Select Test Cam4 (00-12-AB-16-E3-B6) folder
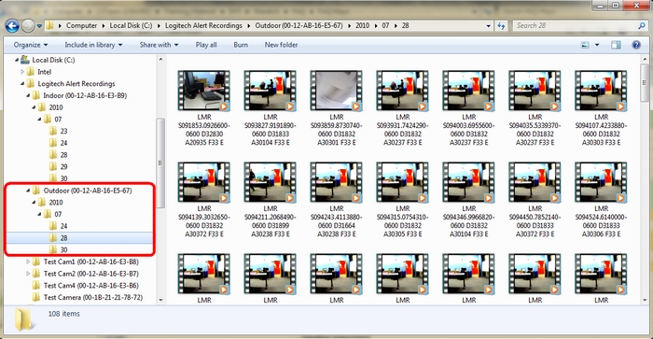Viewport: 653px width, 339px height. pos(90,286)
